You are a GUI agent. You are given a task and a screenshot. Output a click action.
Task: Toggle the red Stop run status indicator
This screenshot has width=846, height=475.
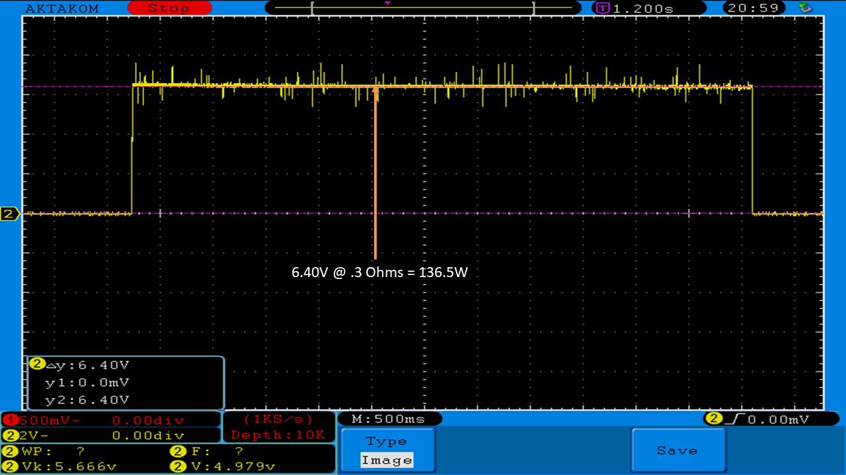coord(169,9)
